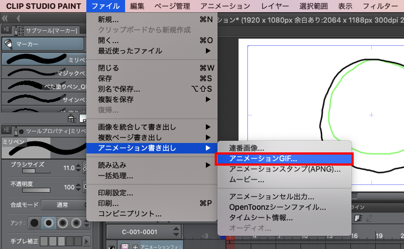Open アニメーションセル出力... entry
This screenshot has height=249, width=404.
(284, 197)
